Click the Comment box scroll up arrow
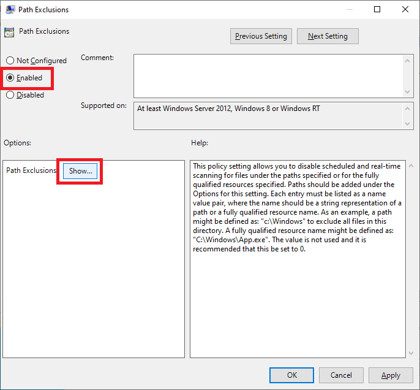Screen dimensions: 420x390 tap(408, 59)
